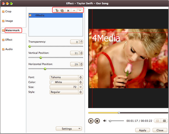Open the Effect tab
This screenshot has height=134, width=169.
click(9, 40)
